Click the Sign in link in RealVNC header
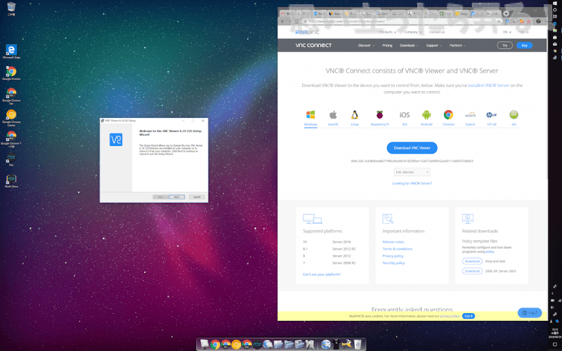Viewport: 562px width, 351px height. [523, 32]
